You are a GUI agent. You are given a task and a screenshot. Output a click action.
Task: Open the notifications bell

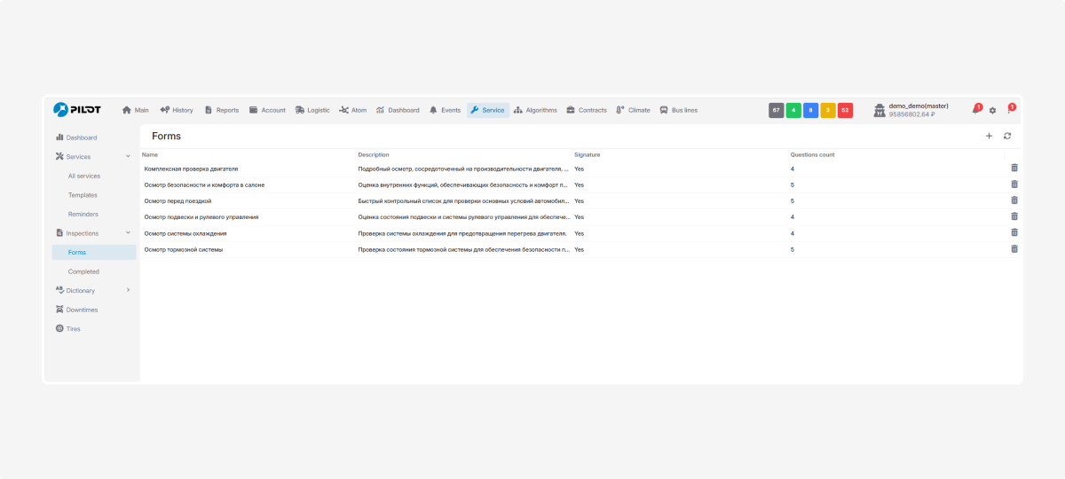point(975,111)
